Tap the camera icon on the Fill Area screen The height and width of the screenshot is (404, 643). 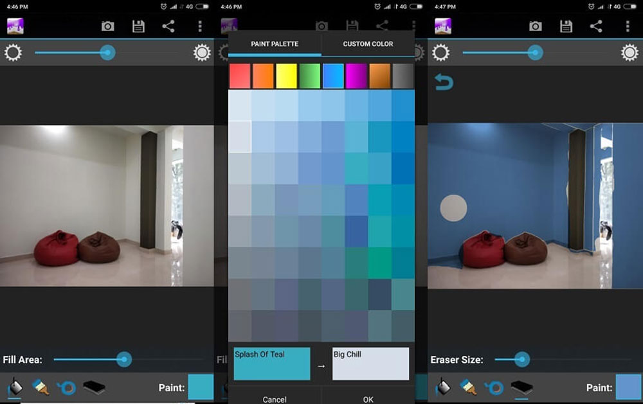coord(108,26)
